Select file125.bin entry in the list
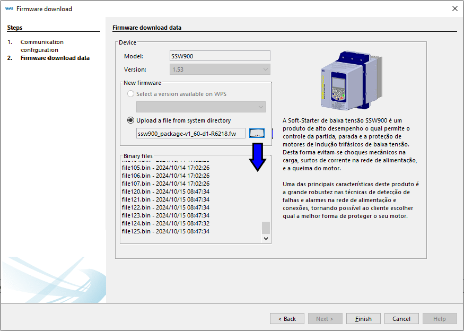Screen dimensions: 464x331 165,231
